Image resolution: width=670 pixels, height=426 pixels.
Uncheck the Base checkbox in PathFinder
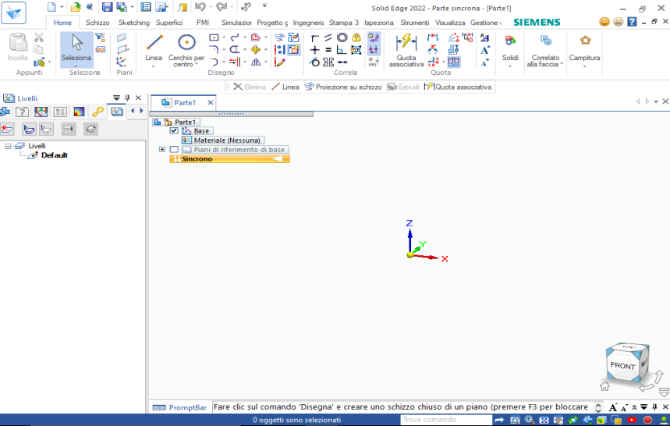(x=174, y=131)
